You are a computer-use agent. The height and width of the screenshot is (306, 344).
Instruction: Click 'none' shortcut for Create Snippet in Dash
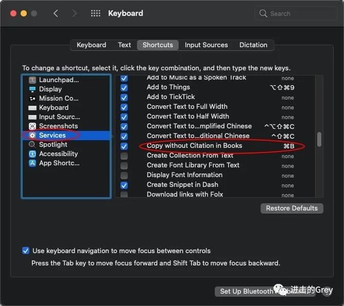pyautogui.click(x=288, y=186)
